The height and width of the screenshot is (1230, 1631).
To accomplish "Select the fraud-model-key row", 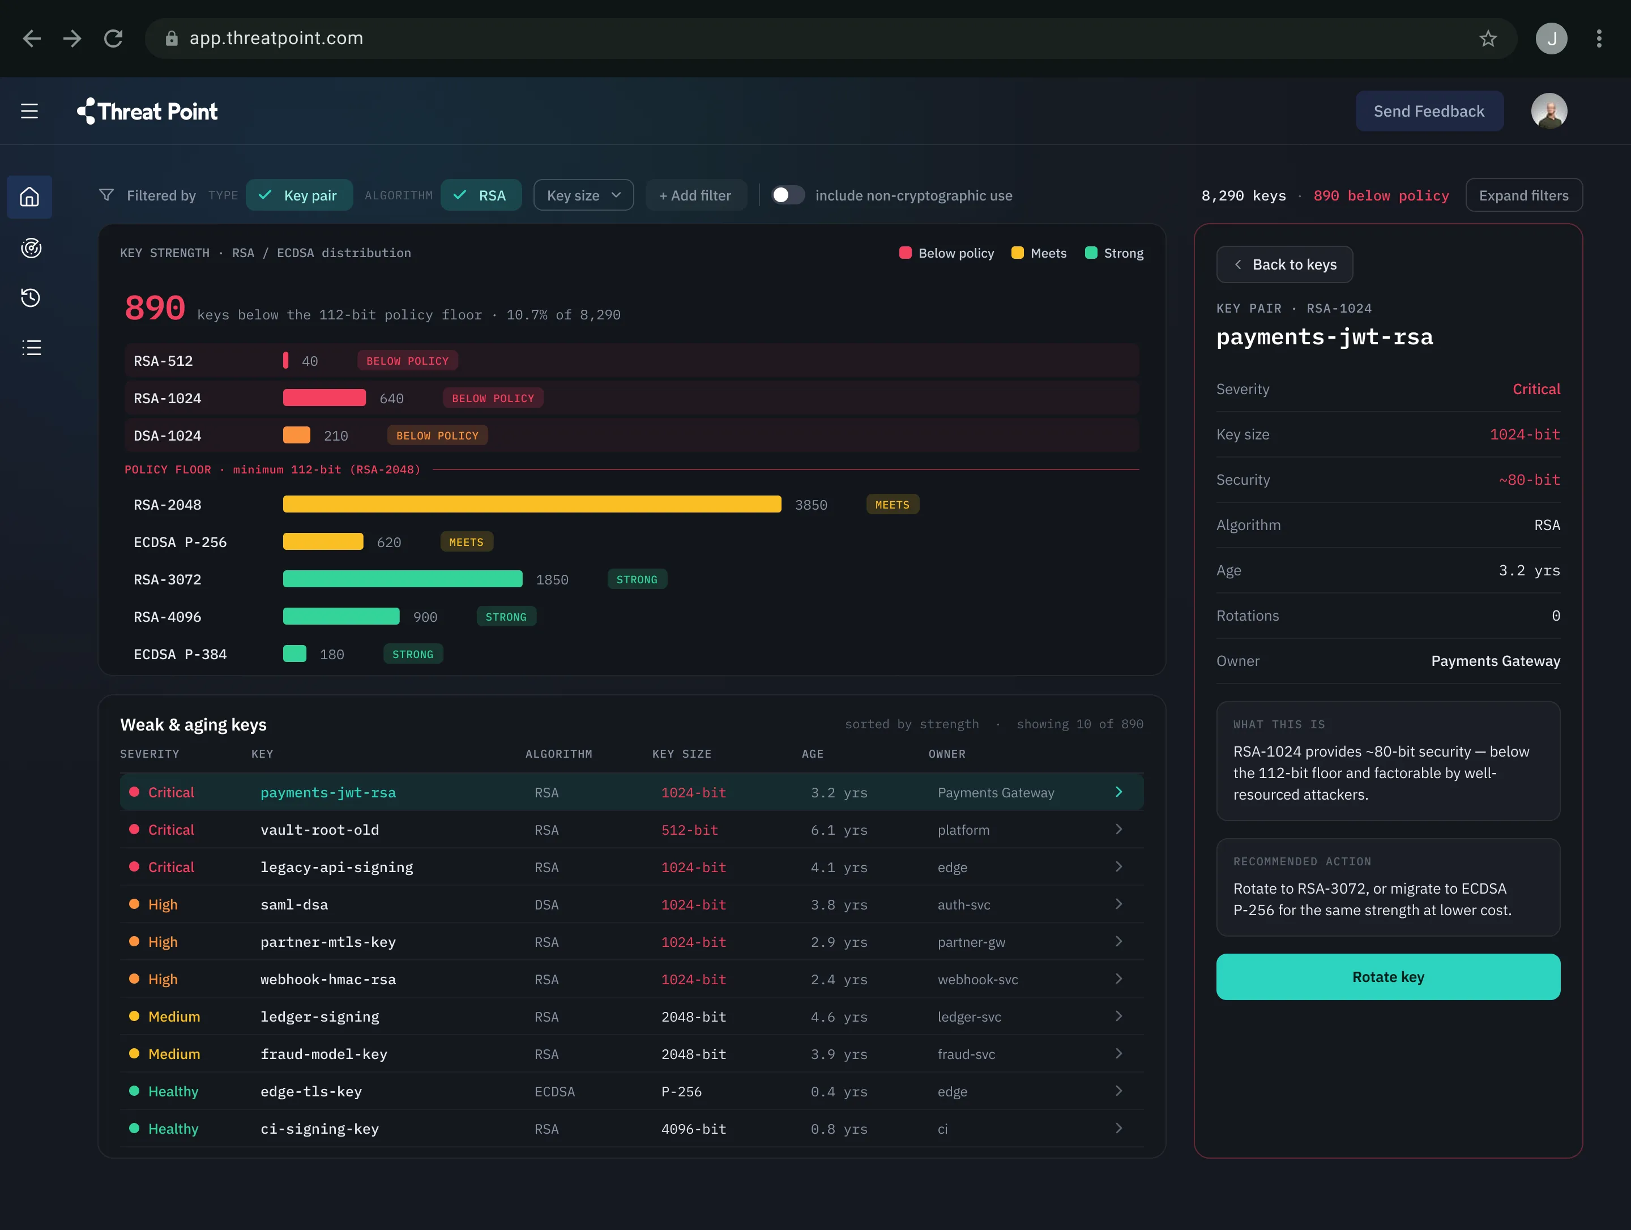I will pos(632,1054).
